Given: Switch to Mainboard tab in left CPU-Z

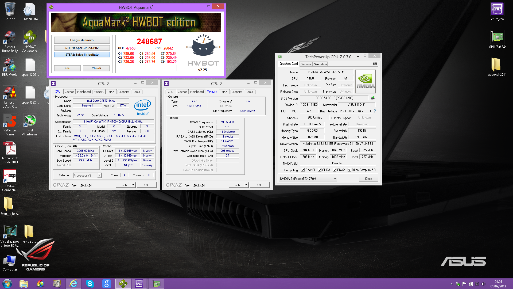Looking at the screenshot, I should tap(84, 92).
